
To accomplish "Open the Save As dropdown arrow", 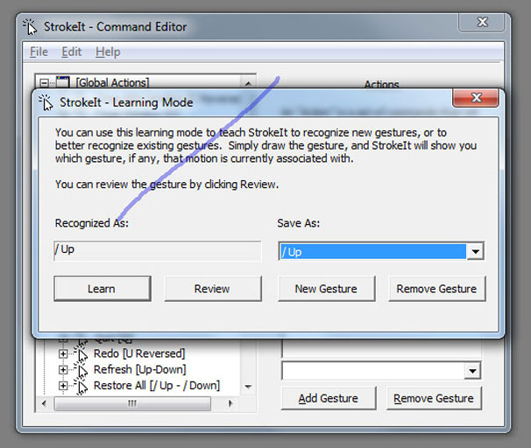I will pos(475,251).
